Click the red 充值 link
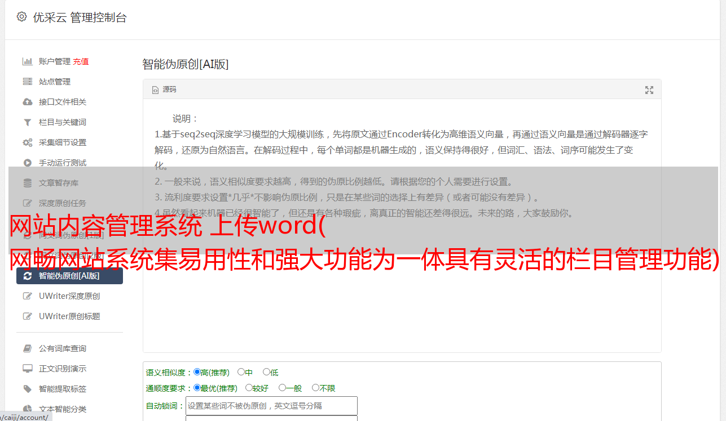726x421 pixels. coord(81,61)
